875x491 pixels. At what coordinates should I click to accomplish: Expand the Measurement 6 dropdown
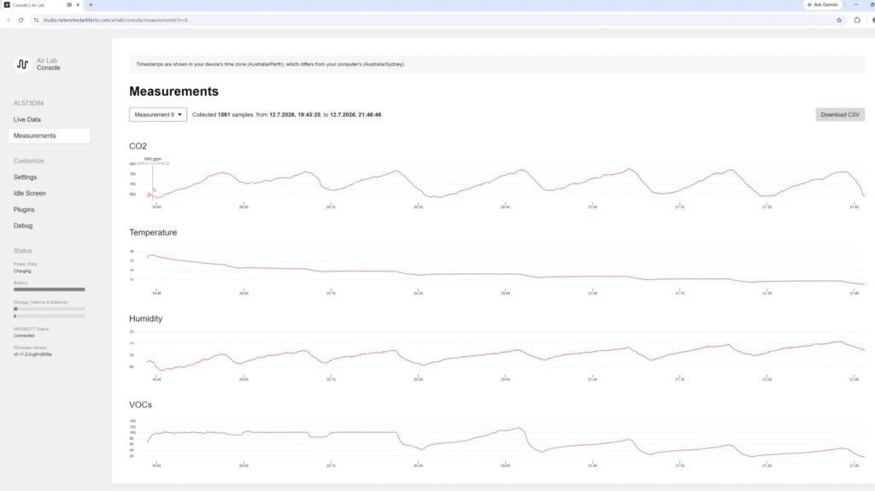158,114
